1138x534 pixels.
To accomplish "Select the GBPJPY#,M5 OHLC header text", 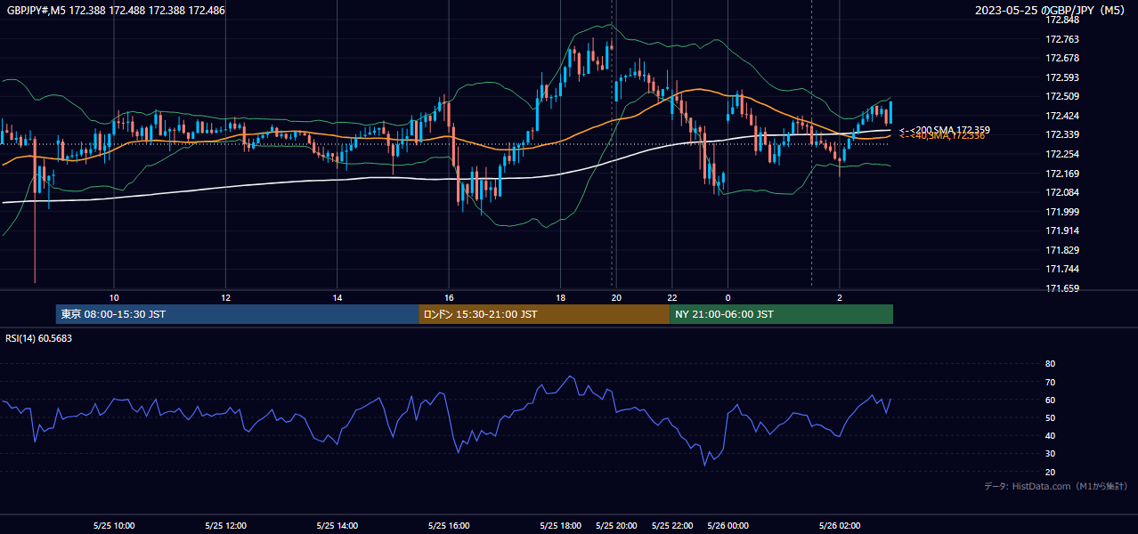I will (116, 11).
